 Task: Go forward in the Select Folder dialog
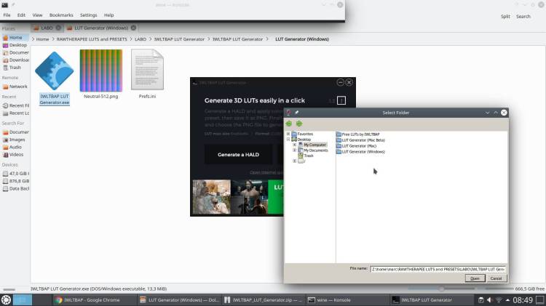coord(299,124)
